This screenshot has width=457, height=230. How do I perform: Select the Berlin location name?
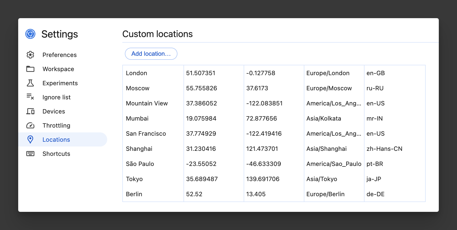pos(134,194)
